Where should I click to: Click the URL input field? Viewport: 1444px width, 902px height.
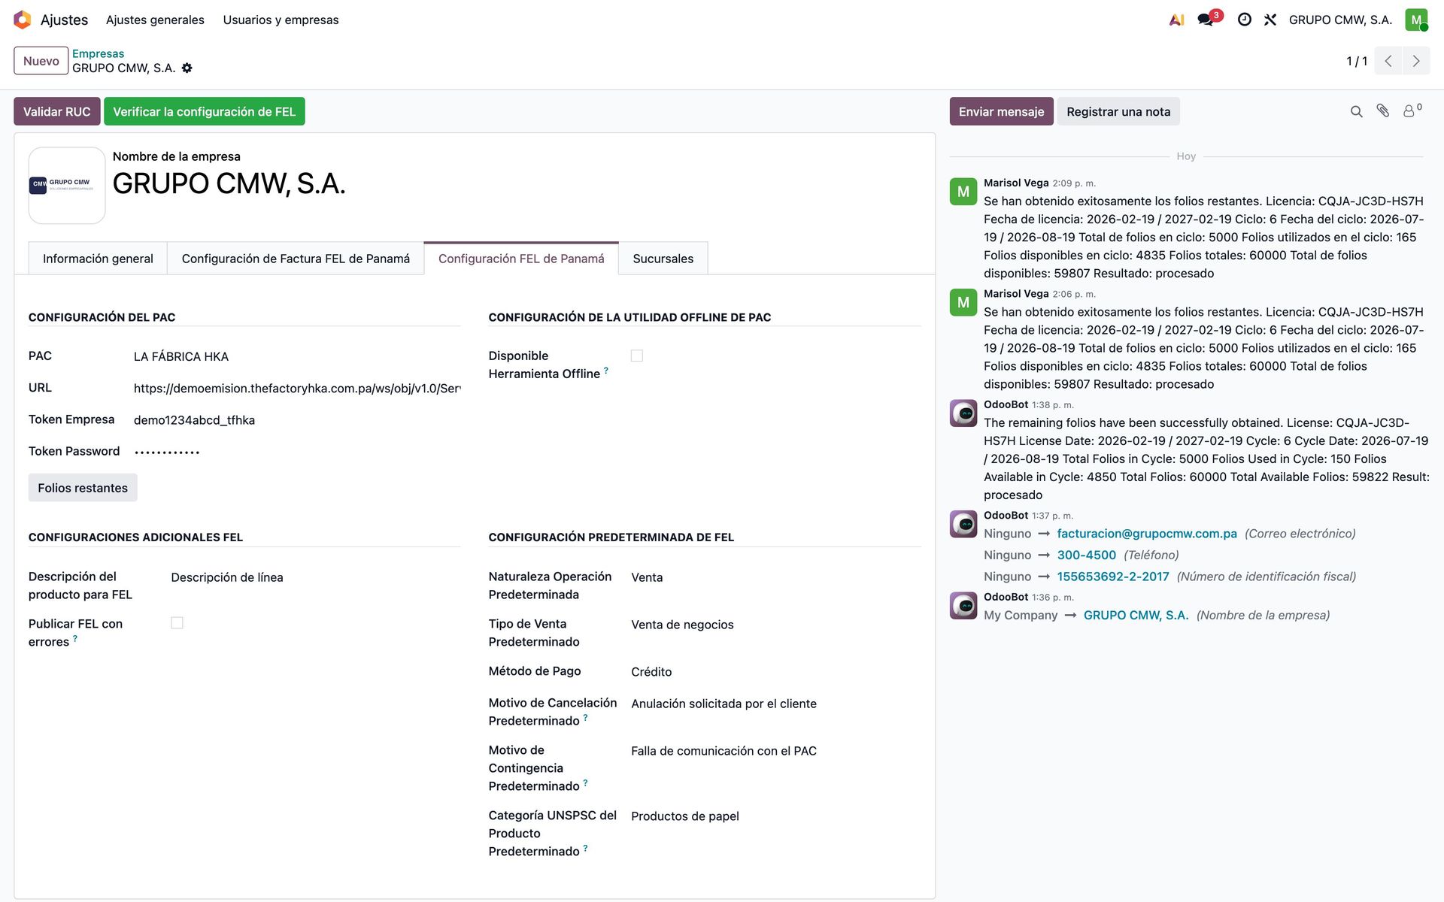coord(297,388)
